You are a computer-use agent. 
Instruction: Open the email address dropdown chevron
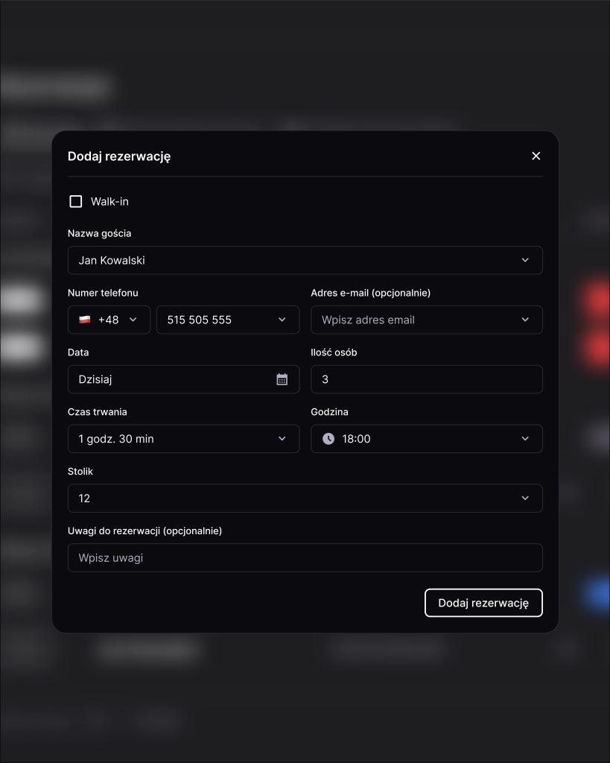[x=525, y=320]
